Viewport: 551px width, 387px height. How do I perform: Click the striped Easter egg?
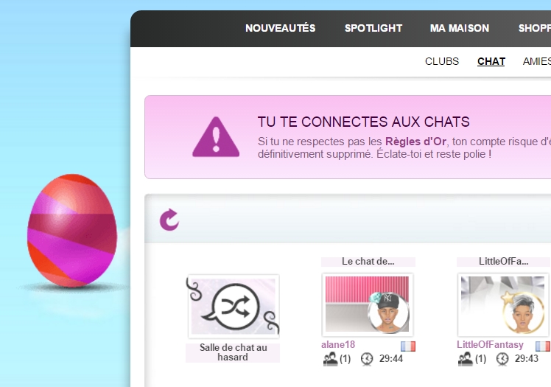(72, 231)
